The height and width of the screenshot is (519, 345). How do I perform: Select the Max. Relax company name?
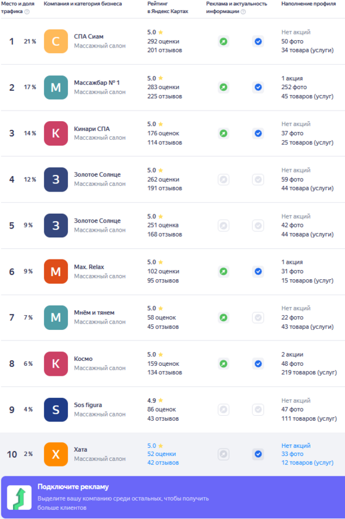pyautogui.click(x=89, y=267)
